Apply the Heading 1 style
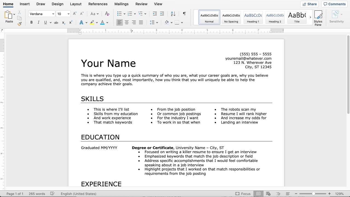350x197 pixels. coord(253,17)
